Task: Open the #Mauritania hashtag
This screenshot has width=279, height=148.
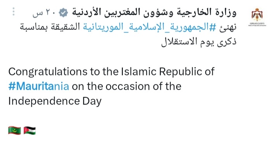Action: 39,86
